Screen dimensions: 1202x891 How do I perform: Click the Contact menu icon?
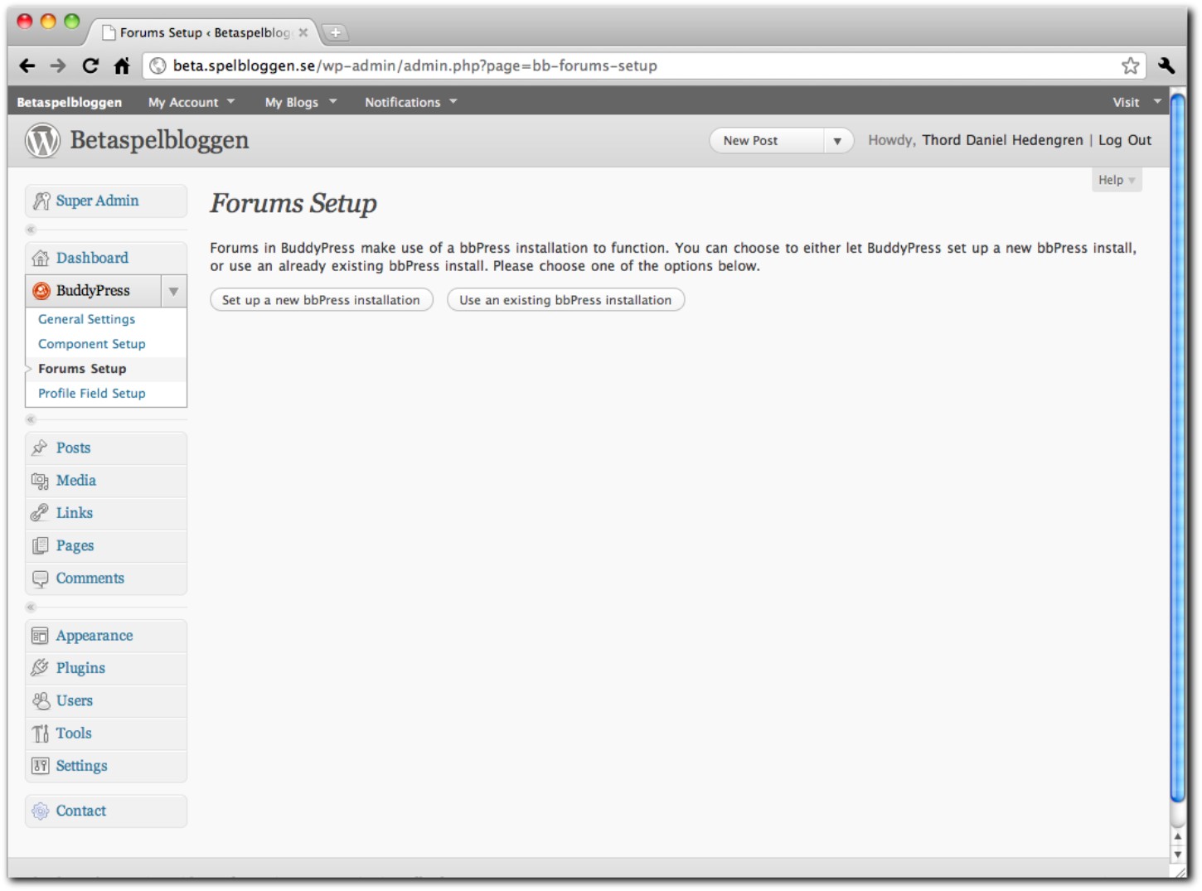[40, 811]
